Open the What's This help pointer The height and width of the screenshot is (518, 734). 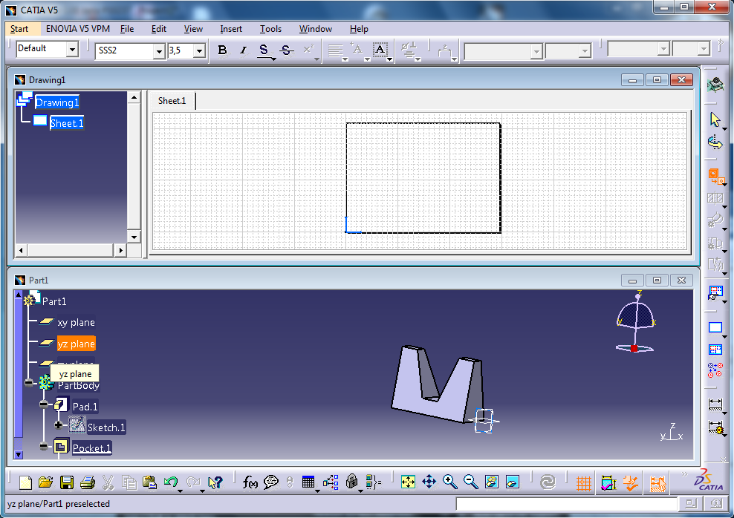click(x=215, y=482)
